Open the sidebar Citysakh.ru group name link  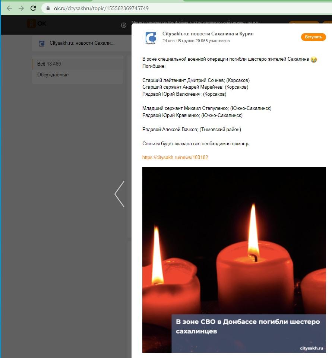coord(82,43)
